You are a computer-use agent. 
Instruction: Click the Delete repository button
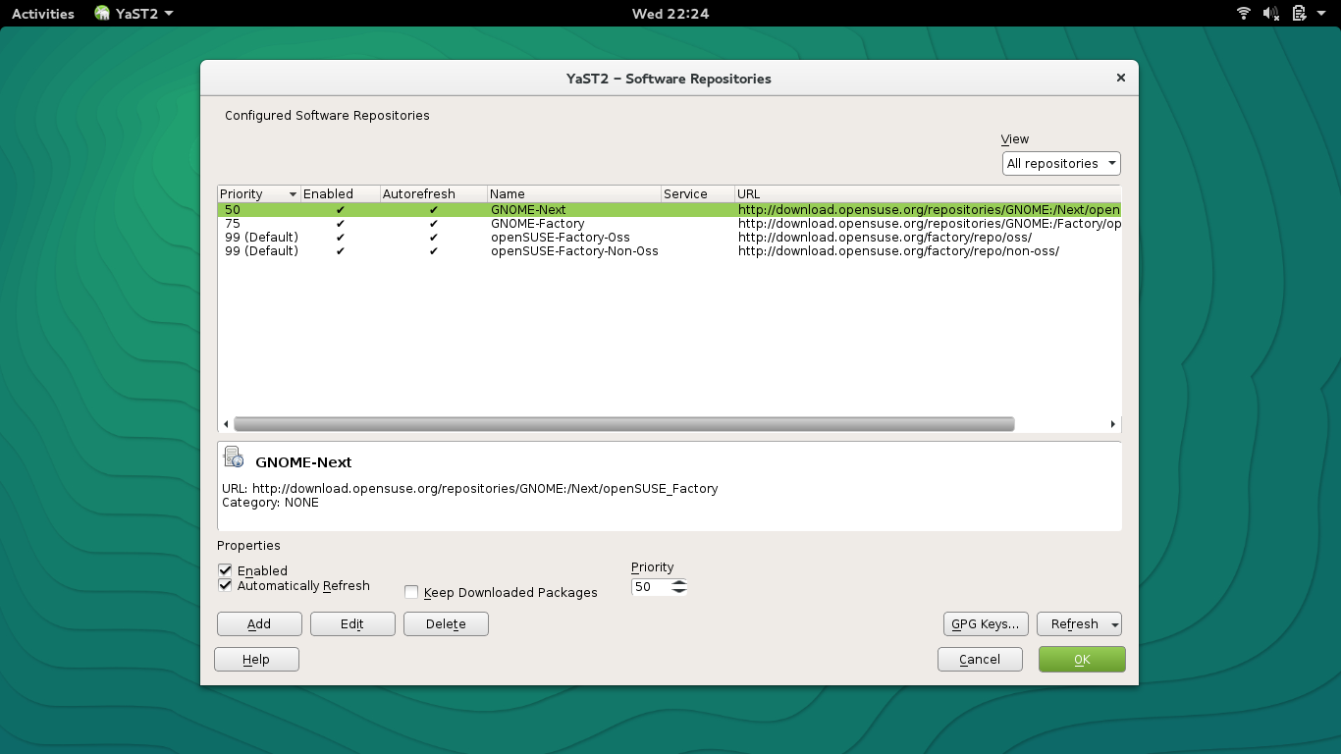tap(446, 624)
